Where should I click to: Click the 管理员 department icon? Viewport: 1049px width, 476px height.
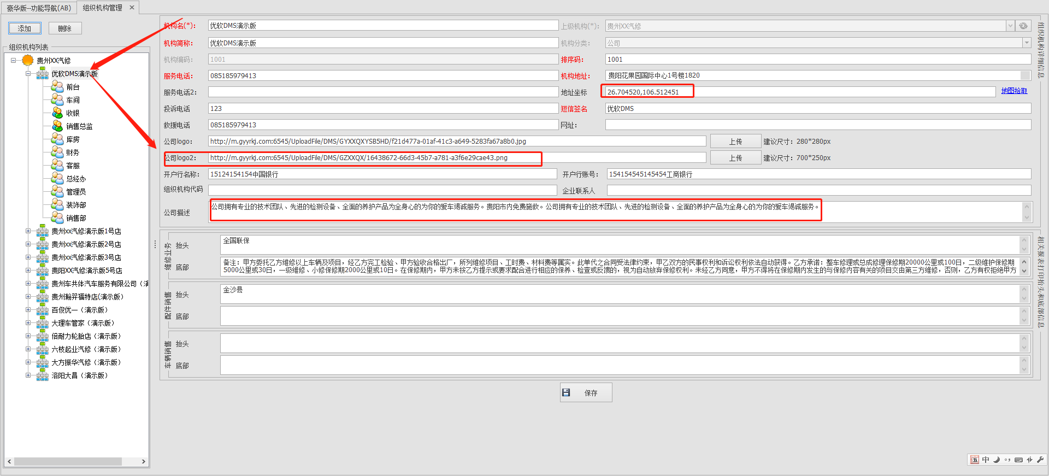[57, 191]
